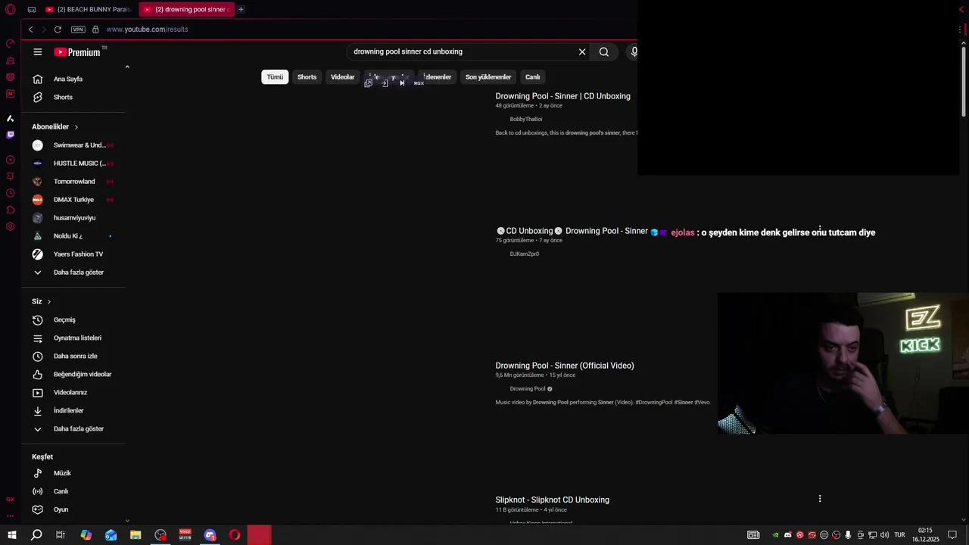Expand Abonelikler section chevron
The image size is (969, 545).
(76, 127)
